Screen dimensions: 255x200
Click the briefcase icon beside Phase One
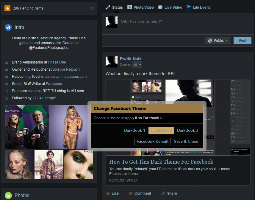7,62
